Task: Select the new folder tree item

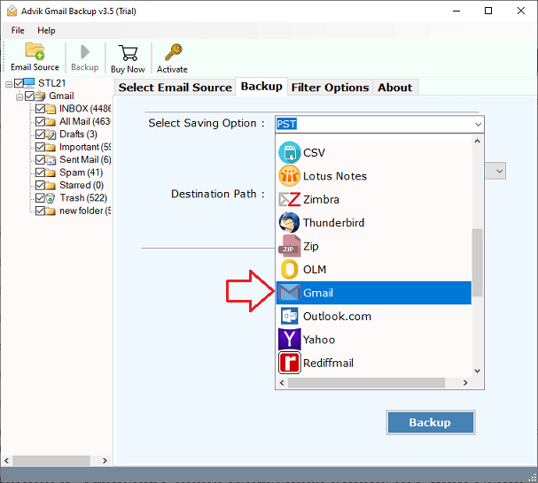Action: 85,211
